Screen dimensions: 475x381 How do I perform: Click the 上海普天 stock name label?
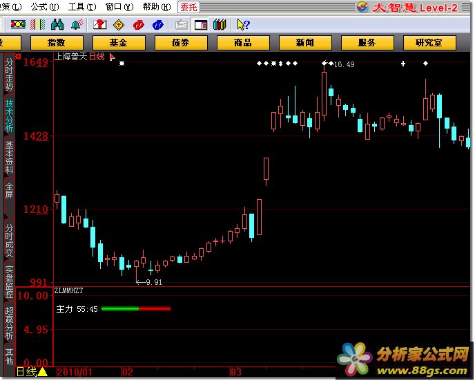(70, 57)
